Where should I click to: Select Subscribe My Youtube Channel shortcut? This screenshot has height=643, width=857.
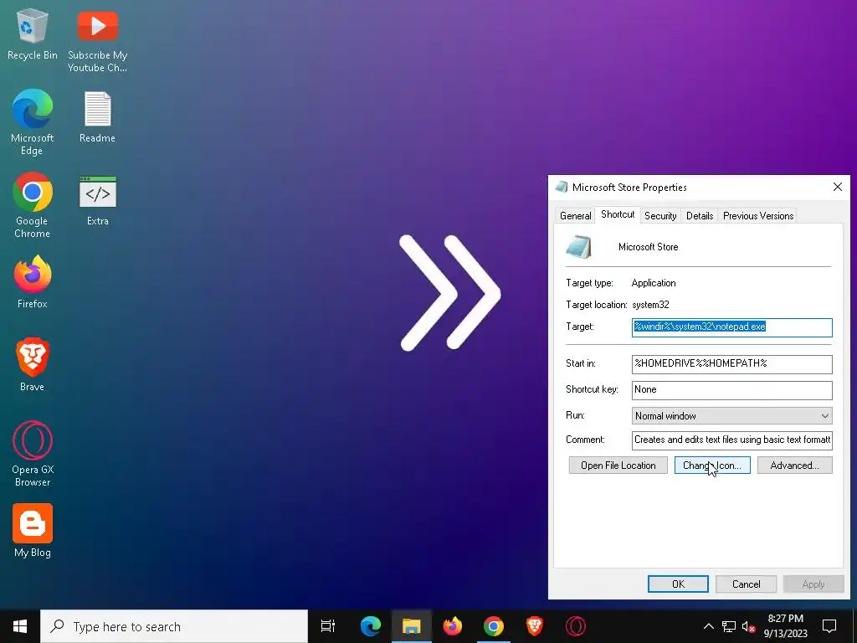[x=97, y=41]
